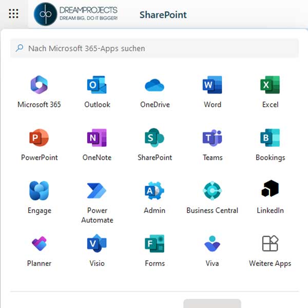This screenshot has width=308, height=308.
Task: Open Viva Engage
Action: (x=39, y=198)
